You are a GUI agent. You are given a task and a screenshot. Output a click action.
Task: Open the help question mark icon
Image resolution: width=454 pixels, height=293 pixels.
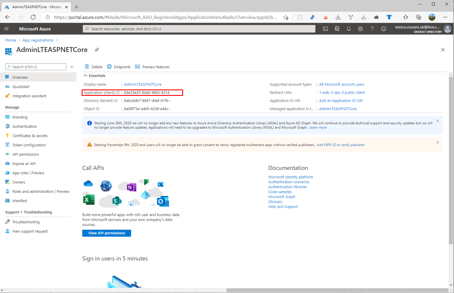(x=372, y=29)
